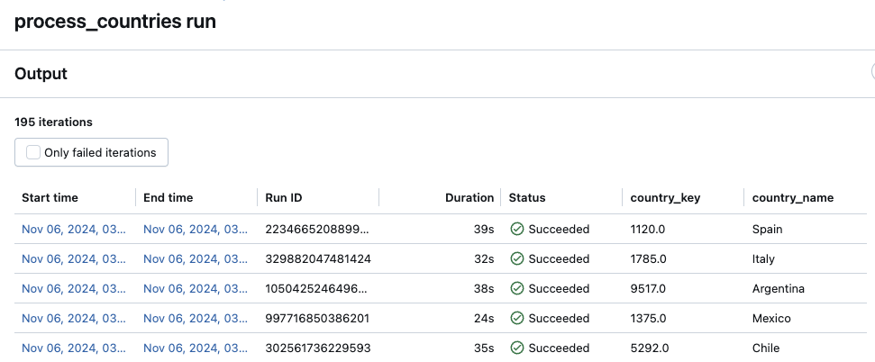Open the Spain row start time link
The image size is (875, 362).
[75, 230]
